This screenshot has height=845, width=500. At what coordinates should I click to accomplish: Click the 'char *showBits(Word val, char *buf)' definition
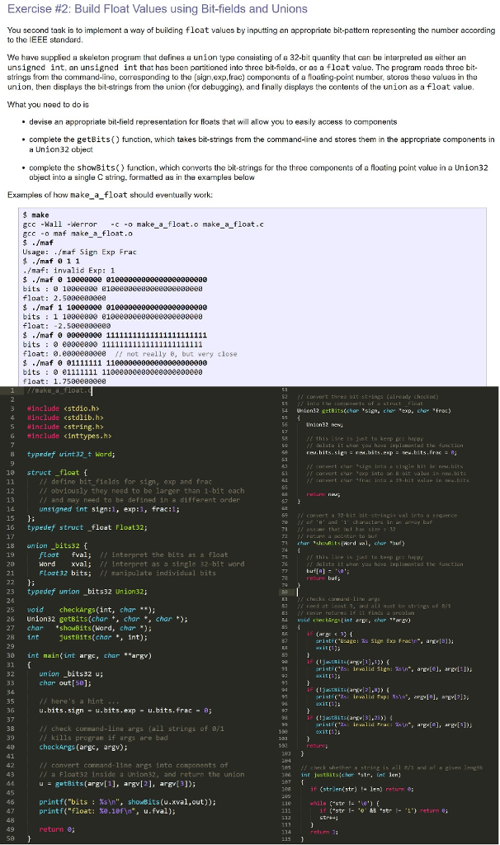coord(351,543)
